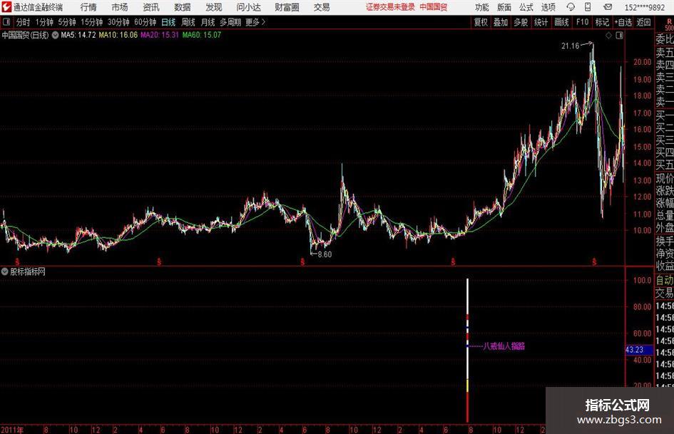The image size is (674, 434).
Task: Click the 复权 toolbar button
Action: [481, 22]
